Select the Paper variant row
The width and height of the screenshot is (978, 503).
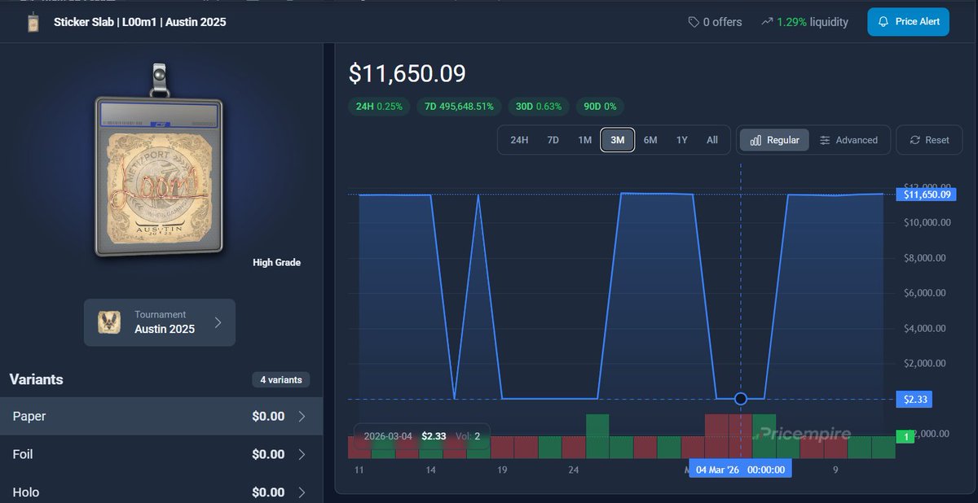pyautogui.click(x=161, y=416)
